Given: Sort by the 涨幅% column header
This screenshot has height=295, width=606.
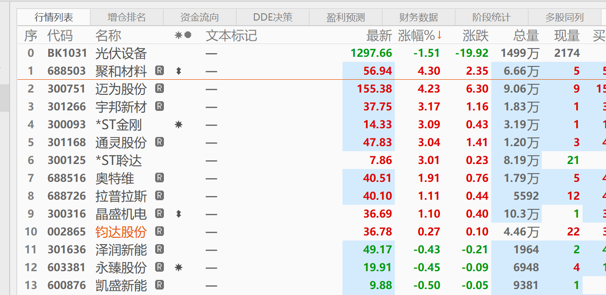Looking at the screenshot, I should pos(420,35).
